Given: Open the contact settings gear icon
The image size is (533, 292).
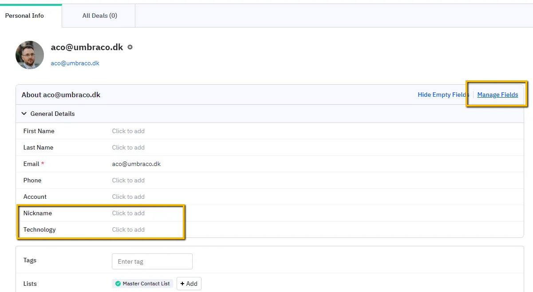Looking at the screenshot, I should [x=131, y=47].
